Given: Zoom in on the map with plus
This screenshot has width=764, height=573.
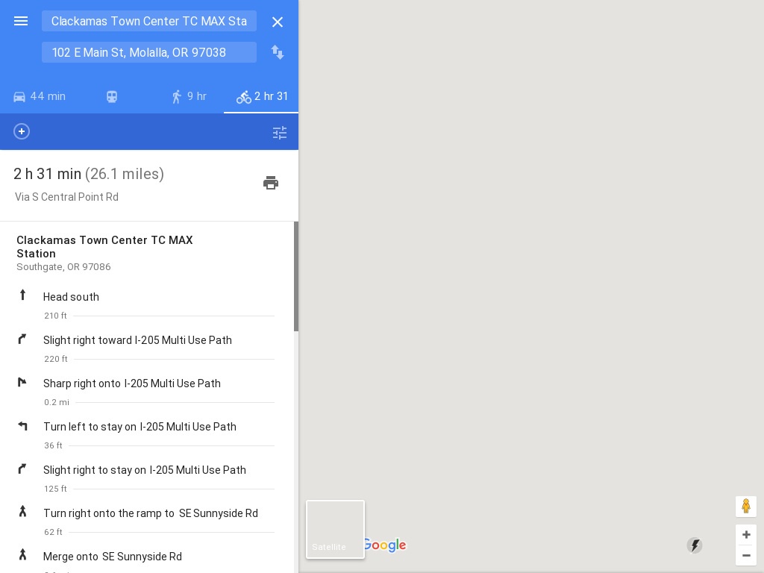Looking at the screenshot, I should tap(746, 534).
